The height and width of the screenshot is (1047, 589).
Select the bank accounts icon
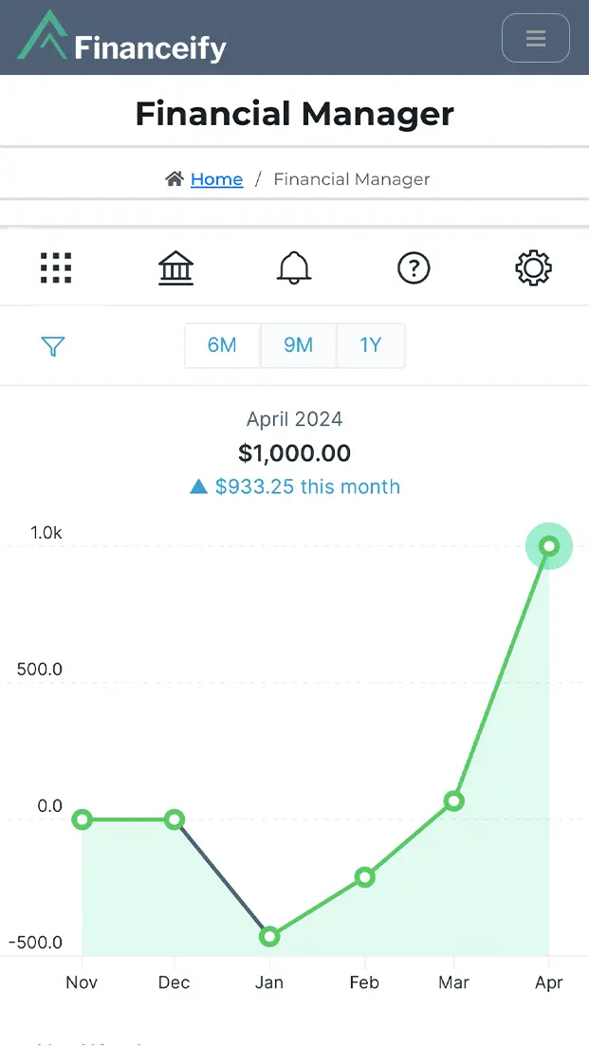click(175, 268)
